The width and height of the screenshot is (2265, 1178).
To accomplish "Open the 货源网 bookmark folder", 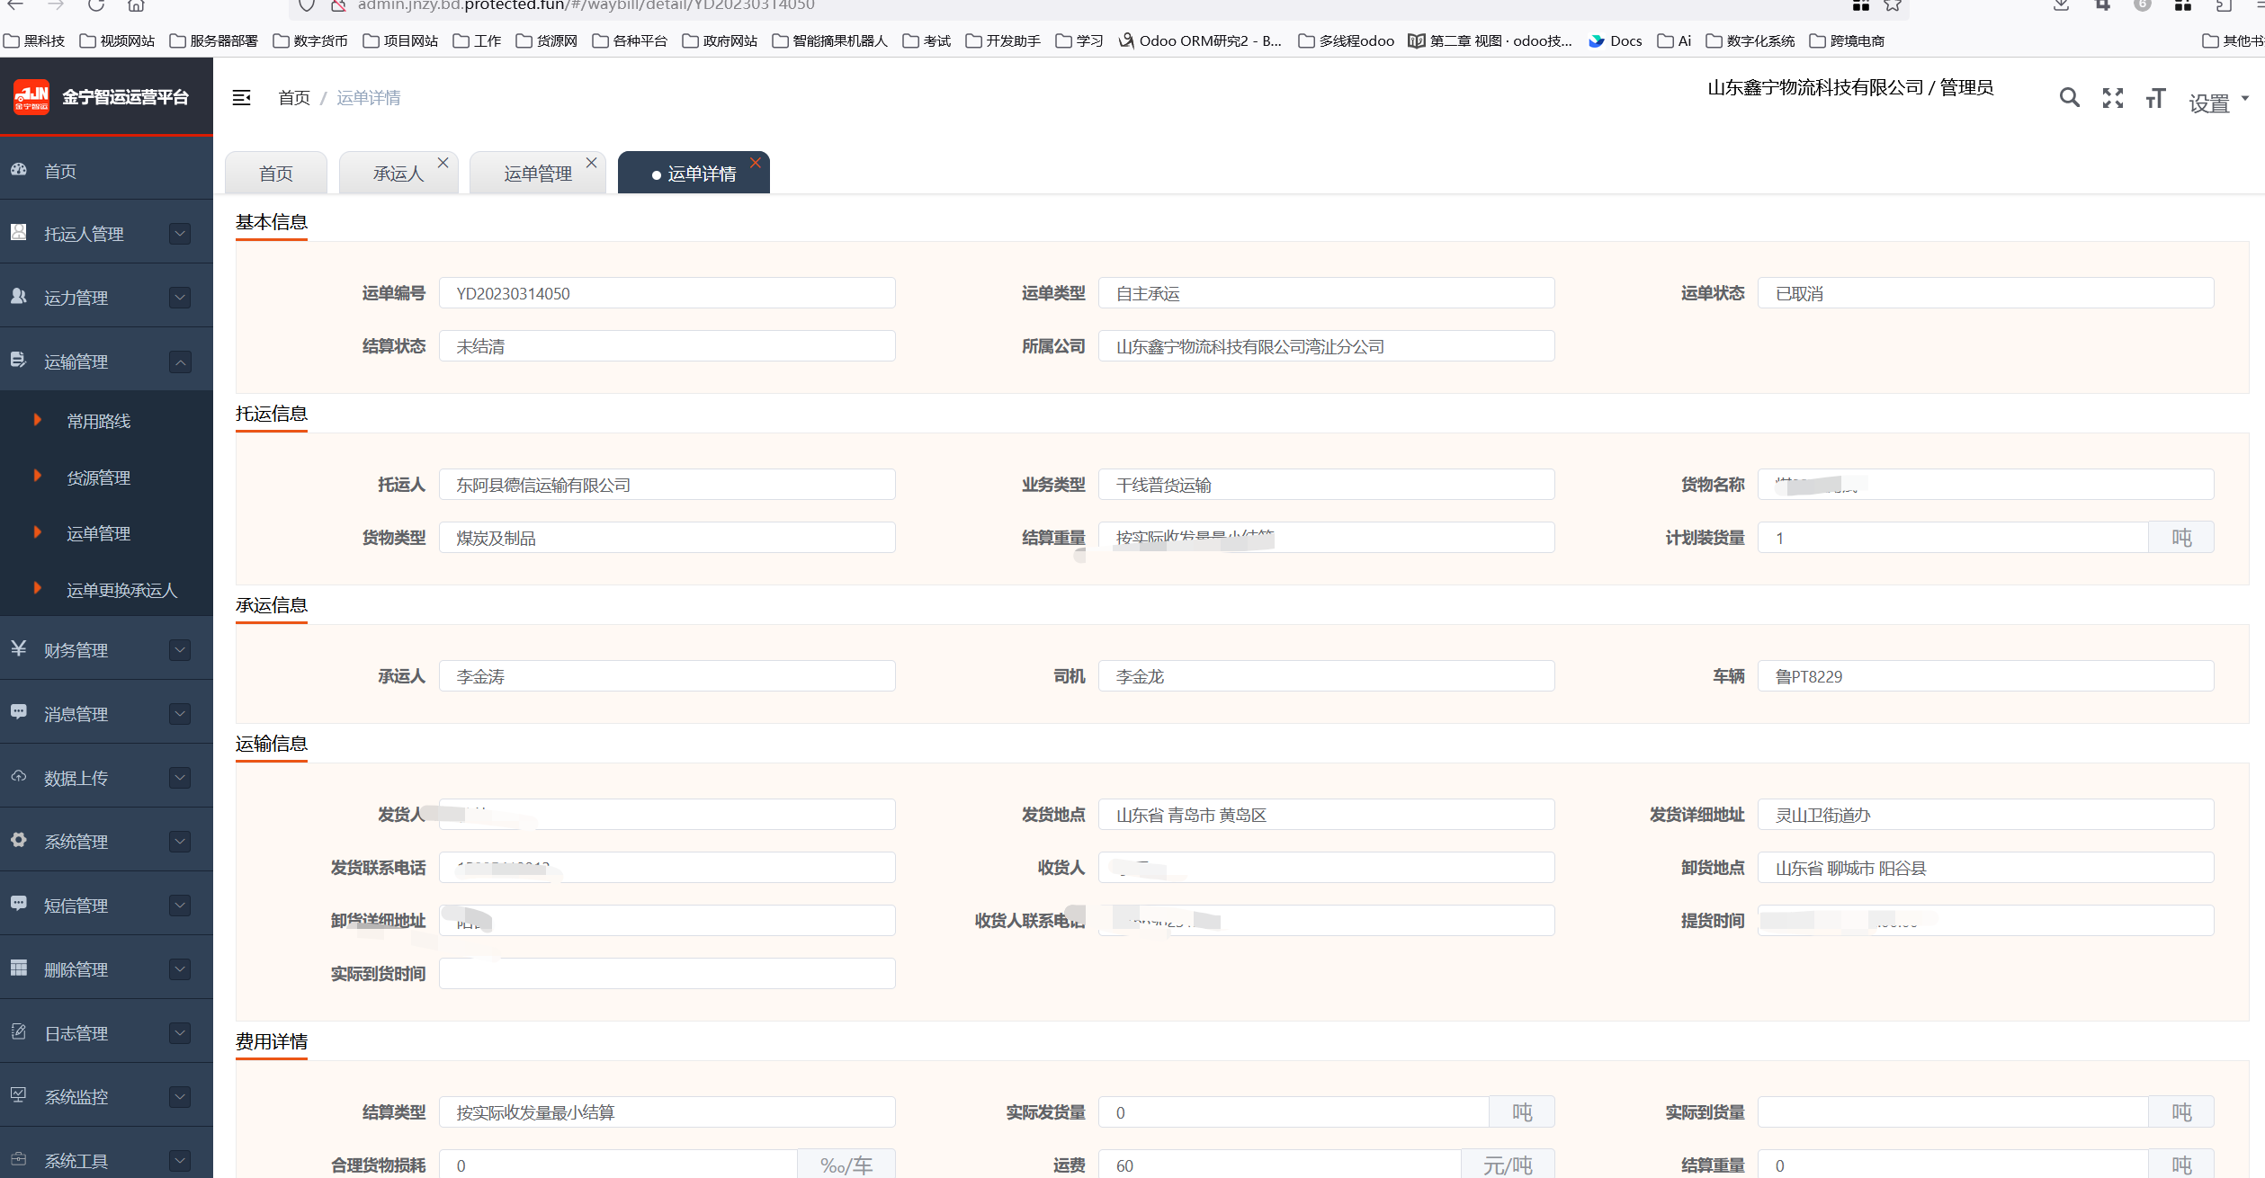I will [x=547, y=40].
